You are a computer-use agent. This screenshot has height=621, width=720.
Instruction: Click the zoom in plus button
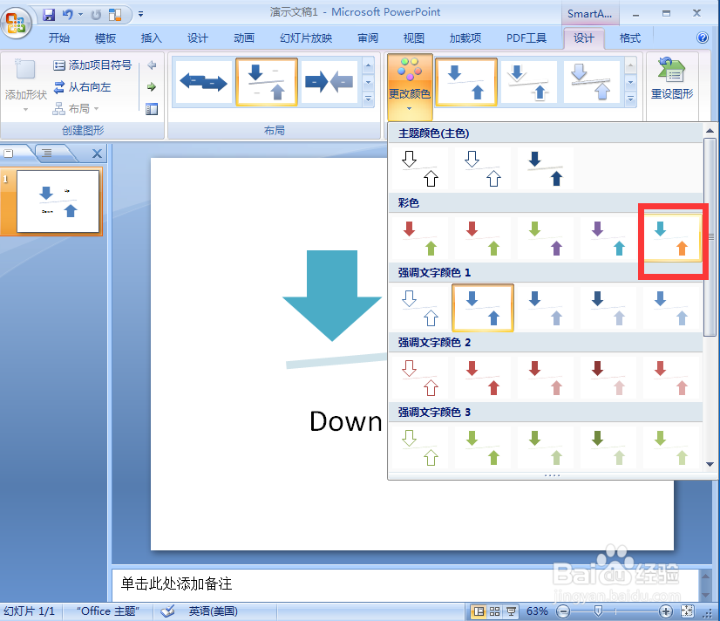pos(665,611)
